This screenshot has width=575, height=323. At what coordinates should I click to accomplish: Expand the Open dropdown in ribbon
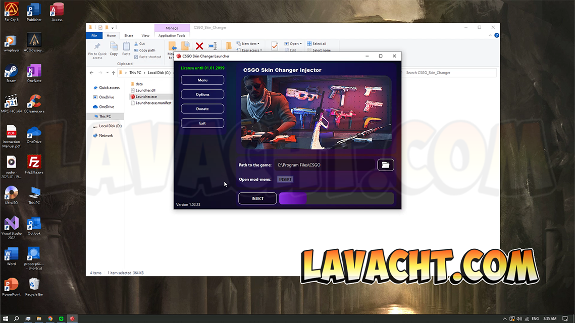[293, 44]
